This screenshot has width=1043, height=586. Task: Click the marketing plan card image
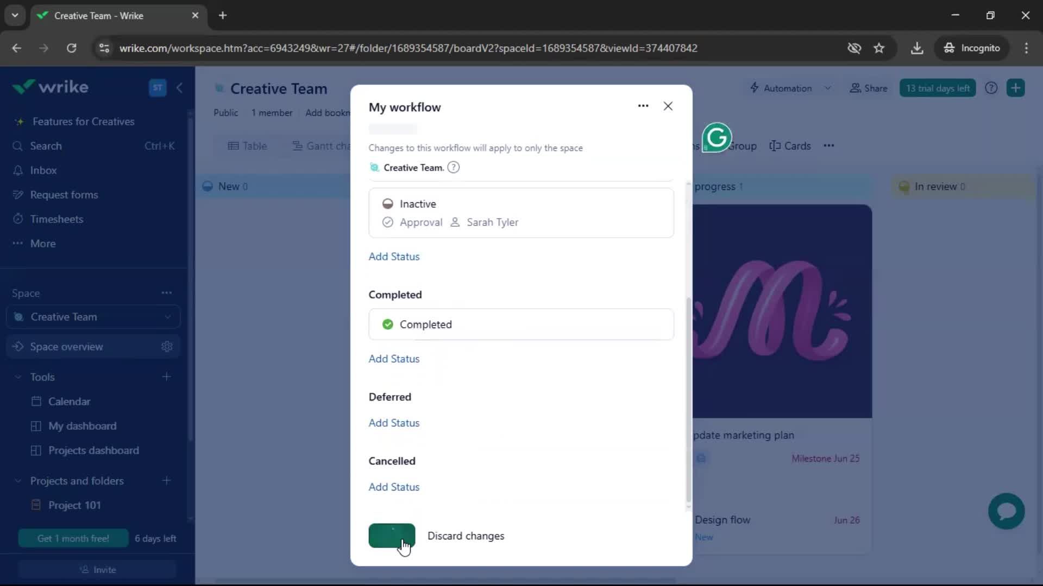coord(782,311)
